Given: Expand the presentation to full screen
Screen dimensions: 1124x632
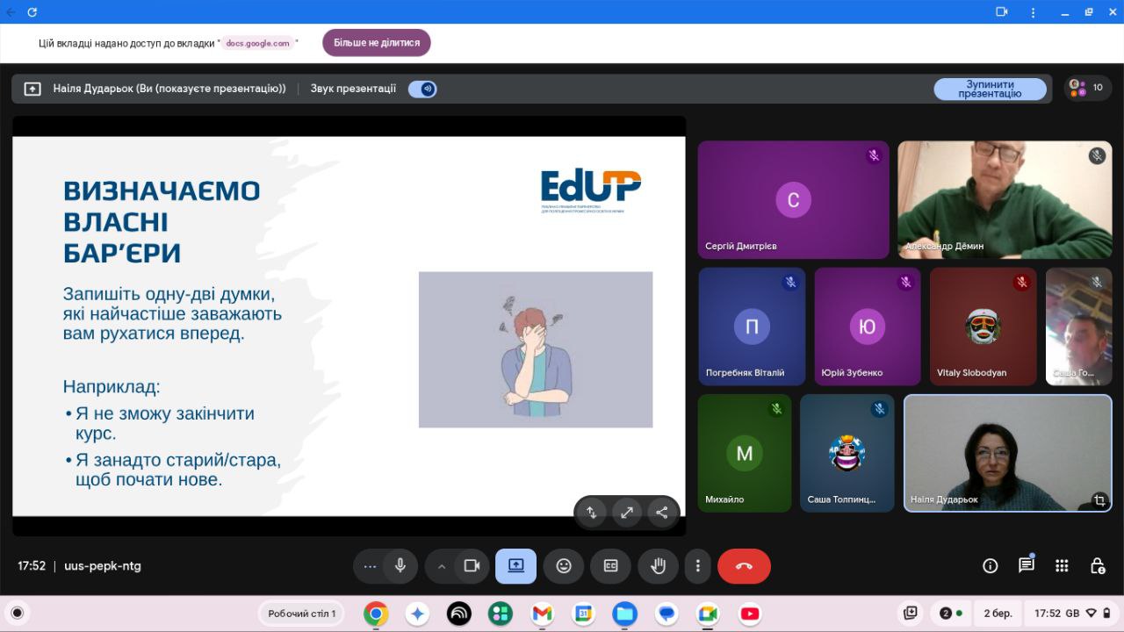Looking at the screenshot, I should (627, 513).
